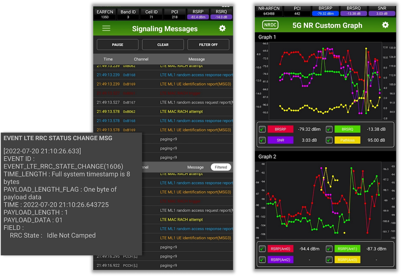Open the paging-r9 row at 21:49:16.922
Image resolution: width=401 pixels, height=276 pixels.
pyautogui.click(x=163, y=266)
